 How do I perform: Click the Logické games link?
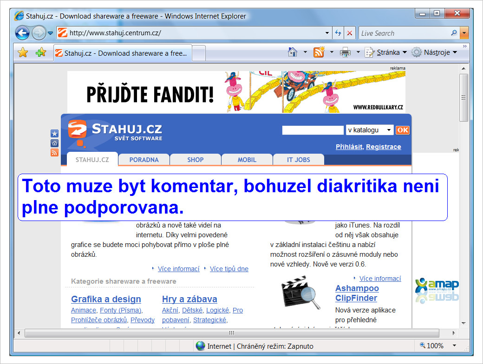[217, 310]
